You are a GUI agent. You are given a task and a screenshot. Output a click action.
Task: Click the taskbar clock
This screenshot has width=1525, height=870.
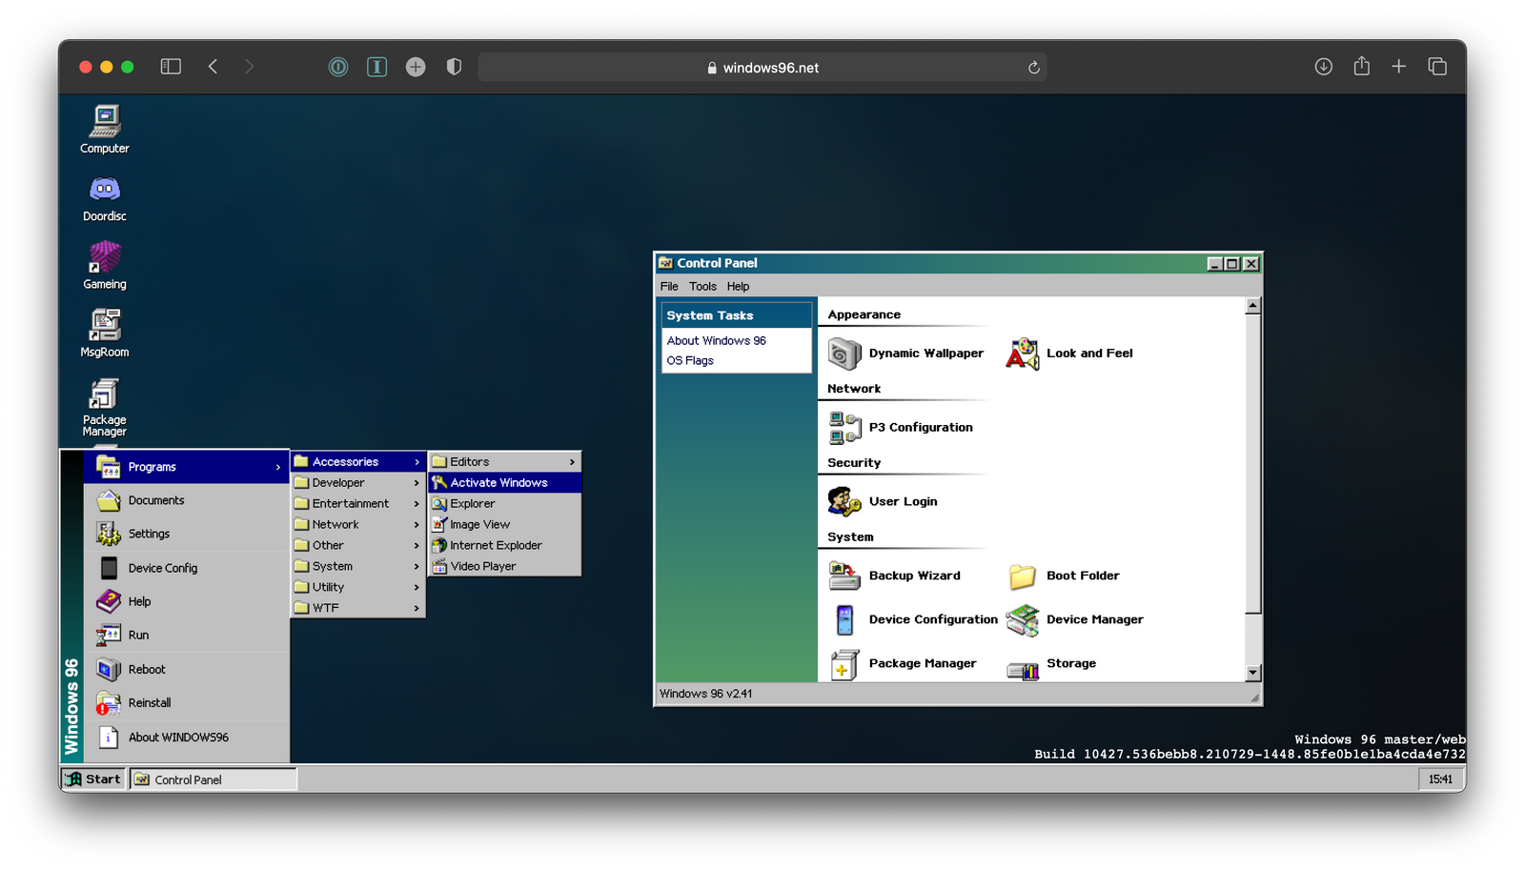pyautogui.click(x=1440, y=779)
